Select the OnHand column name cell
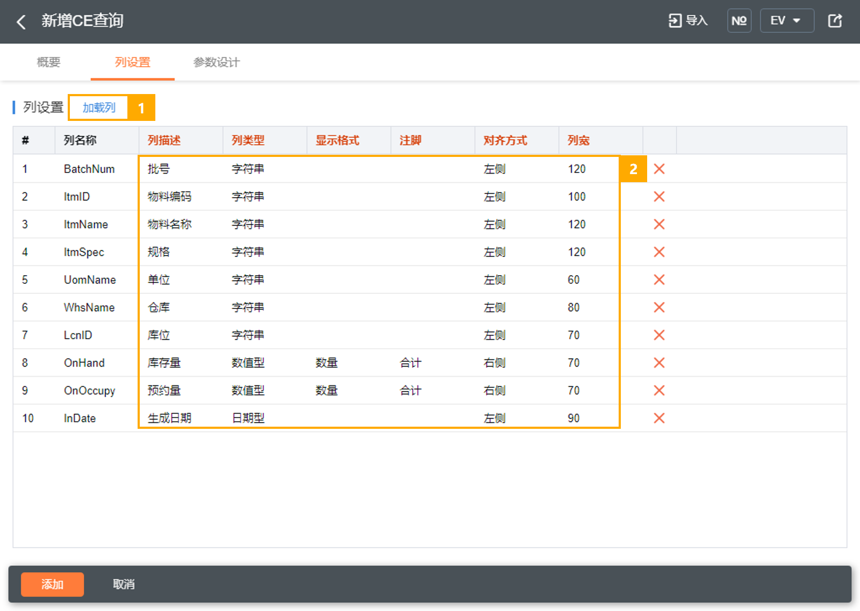The width and height of the screenshot is (860, 611). (x=97, y=363)
